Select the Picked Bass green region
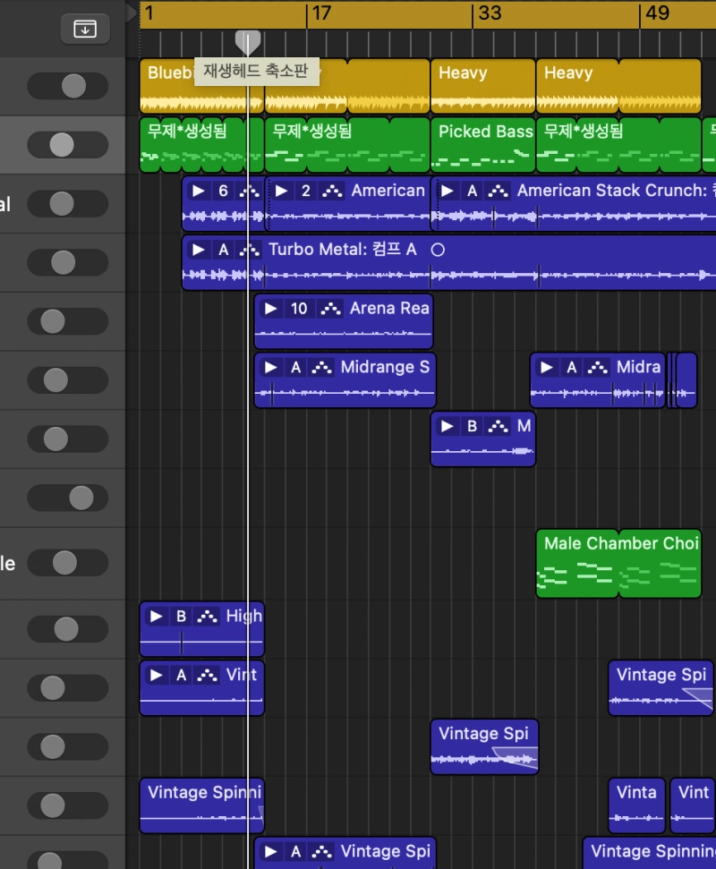The height and width of the screenshot is (869, 716). pos(483,143)
